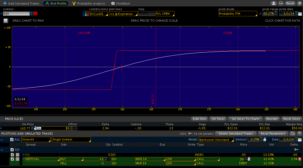Click Delete Simulated Trades button
303x168 pixels.
[x=236, y=134]
